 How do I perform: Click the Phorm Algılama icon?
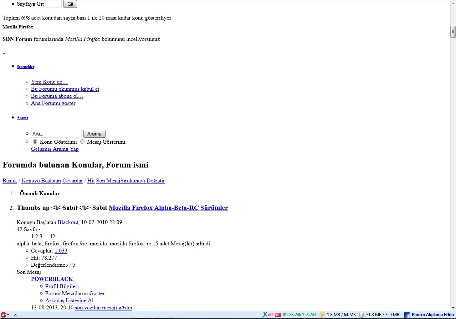tap(407, 315)
